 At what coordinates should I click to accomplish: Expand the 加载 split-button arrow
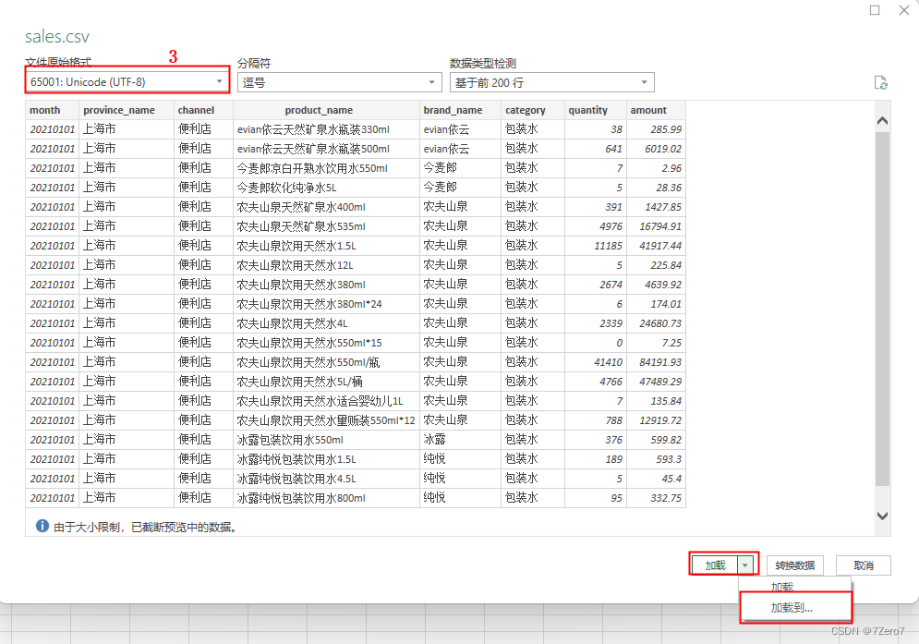744,565
